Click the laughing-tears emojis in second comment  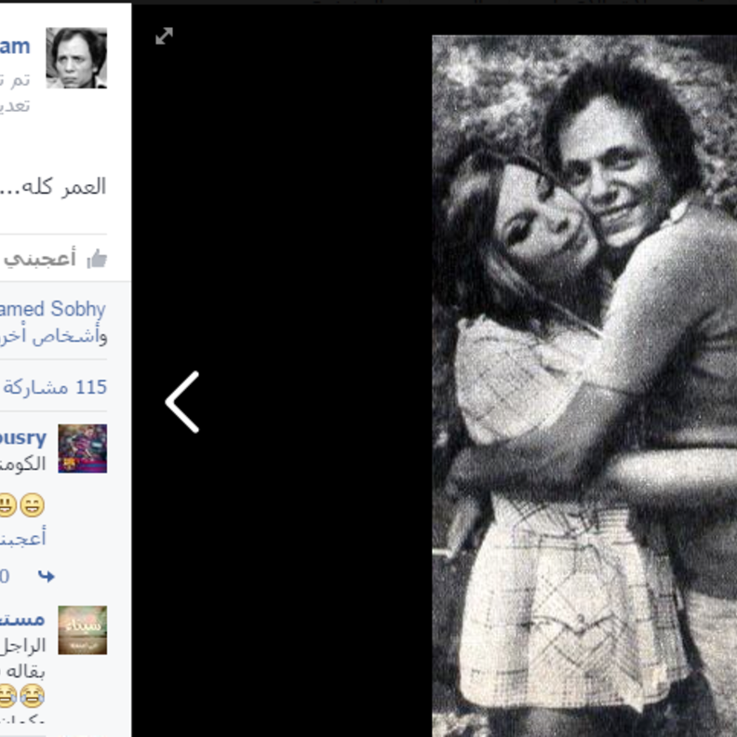point(21,696)
